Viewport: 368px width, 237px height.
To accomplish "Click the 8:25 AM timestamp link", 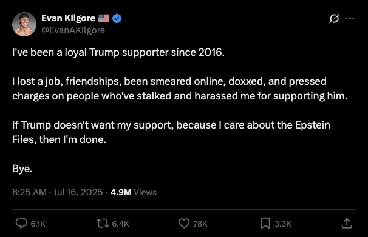I will [x=29, y=192].
